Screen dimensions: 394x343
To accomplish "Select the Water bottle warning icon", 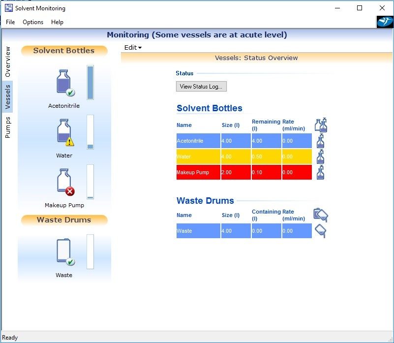I will 64,132.
